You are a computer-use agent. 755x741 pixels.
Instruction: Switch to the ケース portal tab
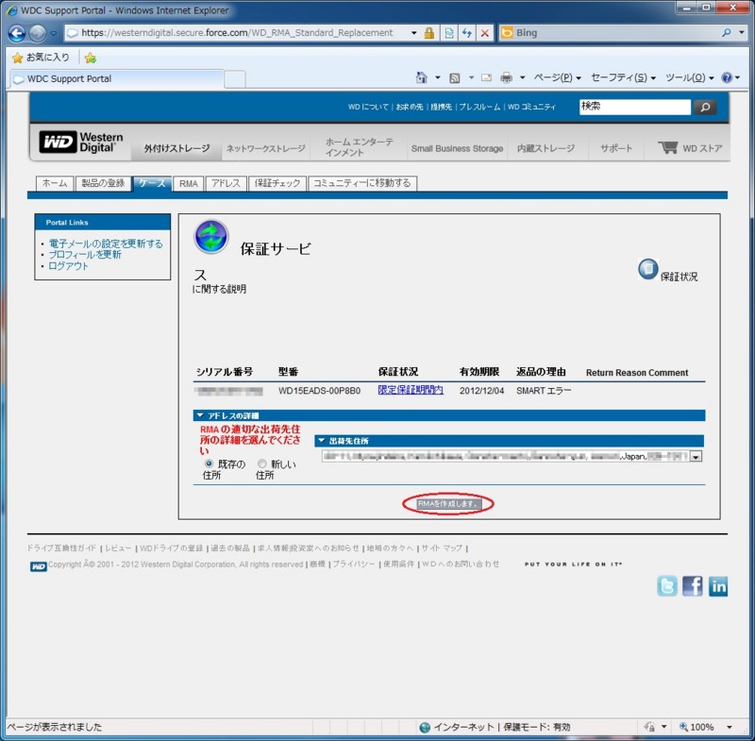[x=152, y=183]
